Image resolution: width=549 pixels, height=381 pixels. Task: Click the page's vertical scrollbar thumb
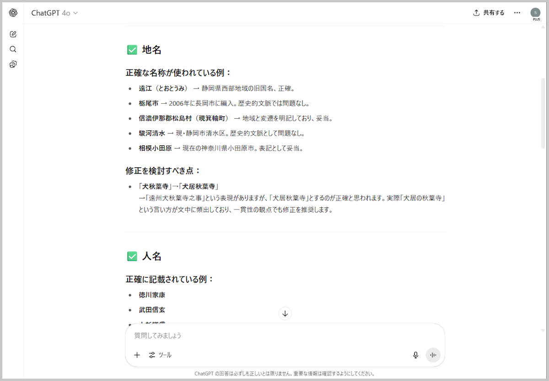pos(543,113)
